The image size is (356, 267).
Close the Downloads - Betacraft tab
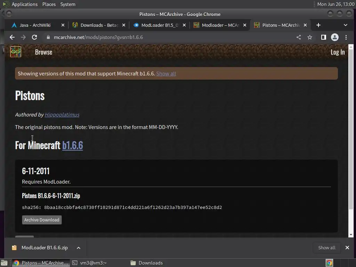point(124,25)
